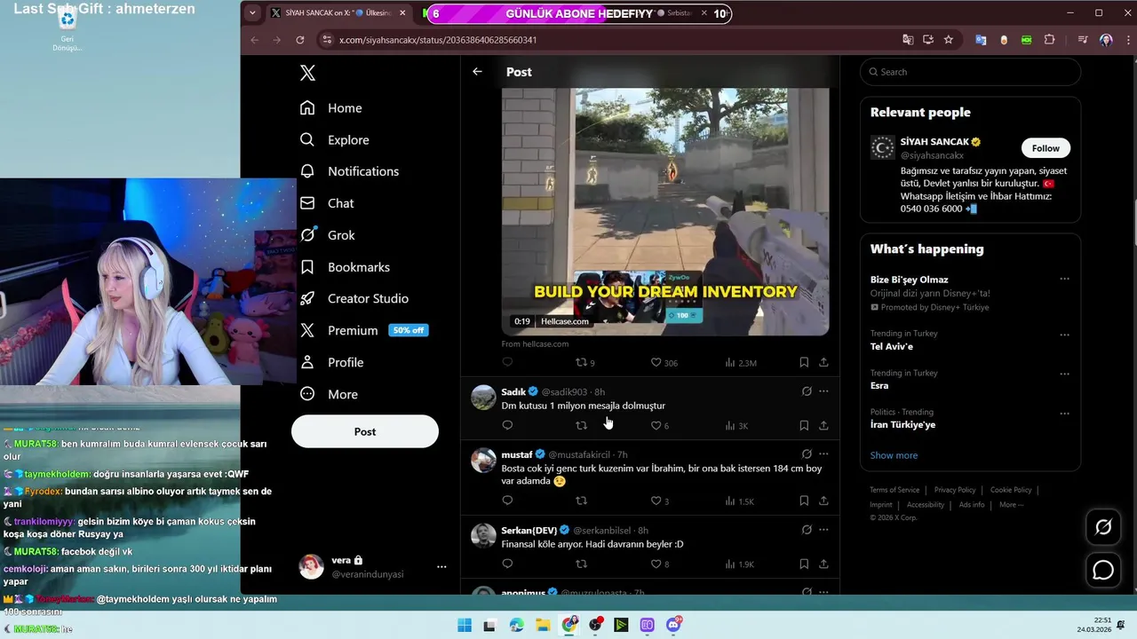Play the embedded Hellcase video

pos(665,211)
